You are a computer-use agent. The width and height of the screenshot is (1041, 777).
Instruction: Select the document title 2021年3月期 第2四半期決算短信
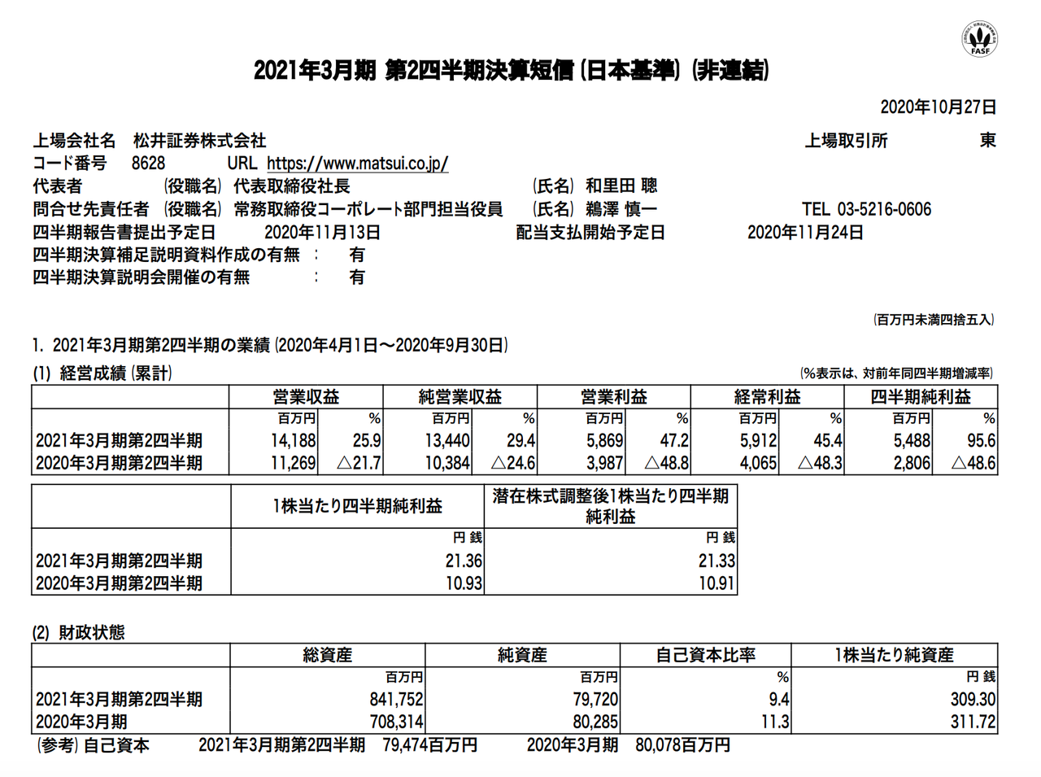click(413, 71)
